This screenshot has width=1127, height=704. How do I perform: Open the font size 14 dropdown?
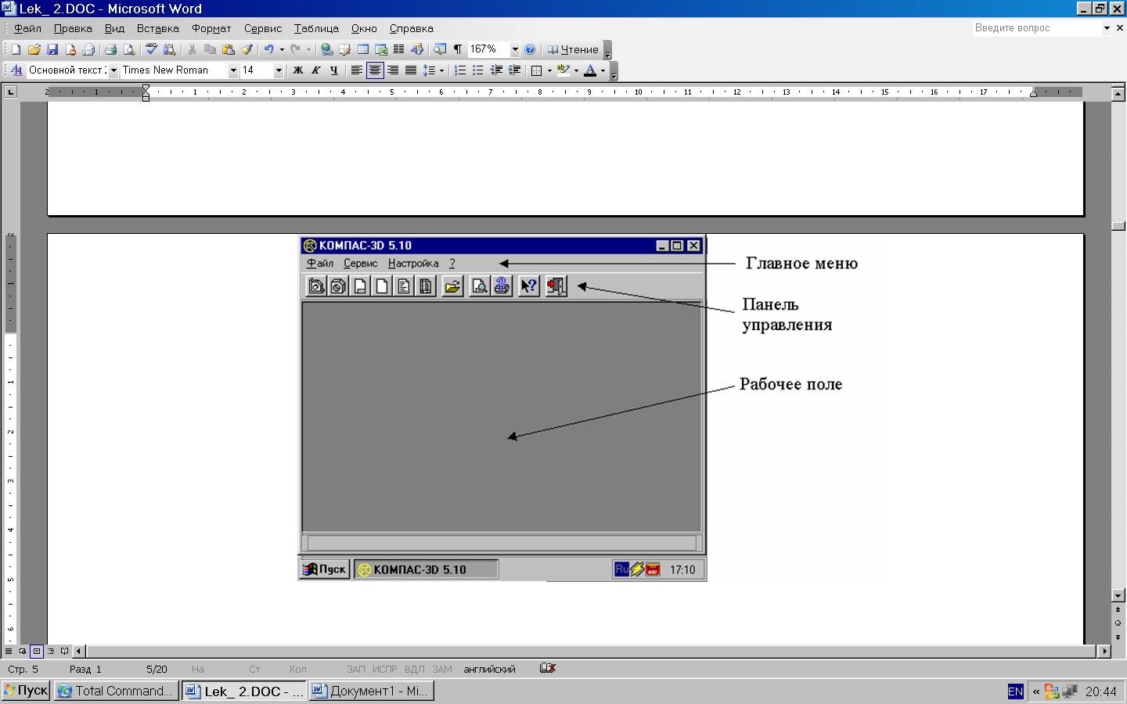click(279, 70)
